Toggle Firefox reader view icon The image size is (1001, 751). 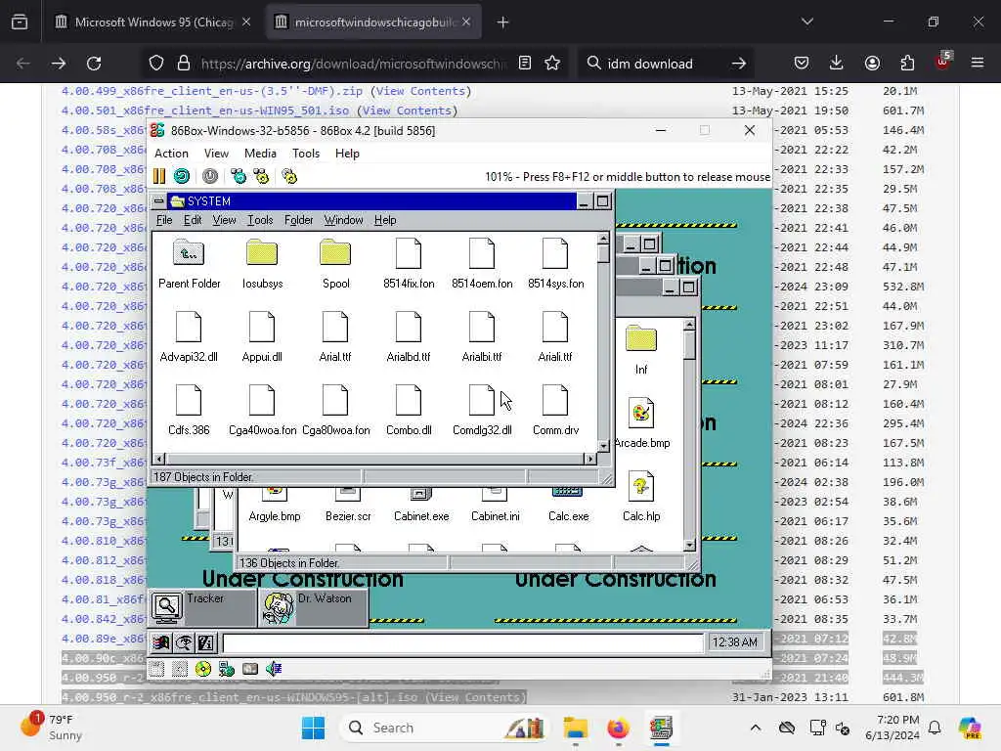coord(525,64)
